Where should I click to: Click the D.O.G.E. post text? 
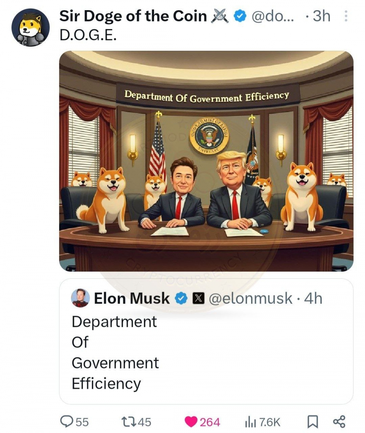88,35
